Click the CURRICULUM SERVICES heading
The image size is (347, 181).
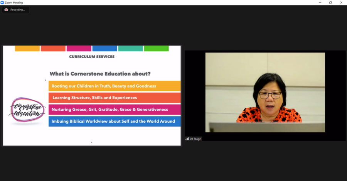click(x=92, y=57)
